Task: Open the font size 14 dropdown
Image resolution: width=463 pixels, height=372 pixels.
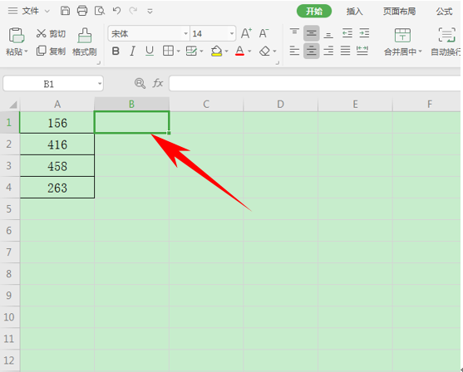Action: coord(232,33)
